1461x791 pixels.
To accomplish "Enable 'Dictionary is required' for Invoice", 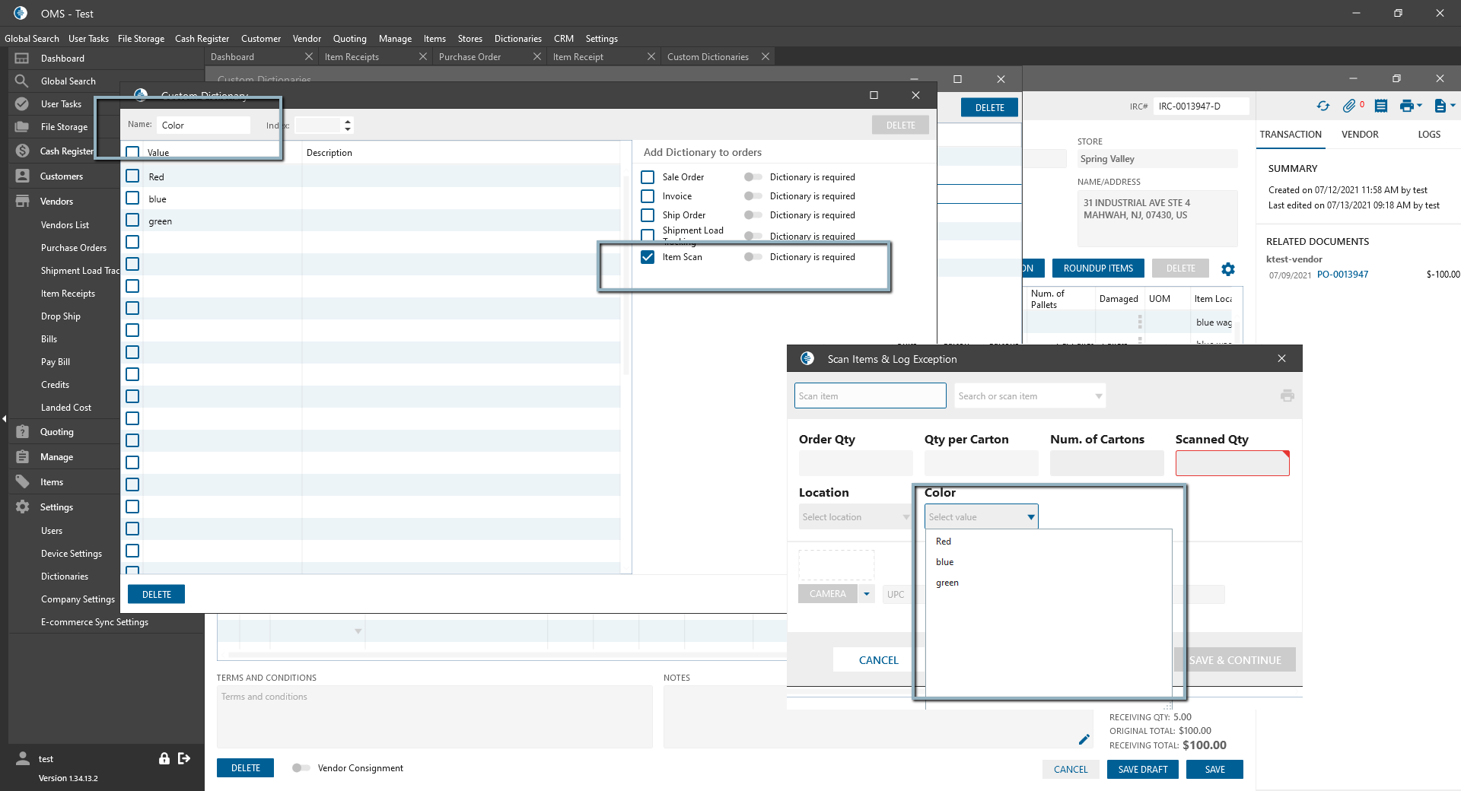I will pyautogui.click(x=753, y=196).
